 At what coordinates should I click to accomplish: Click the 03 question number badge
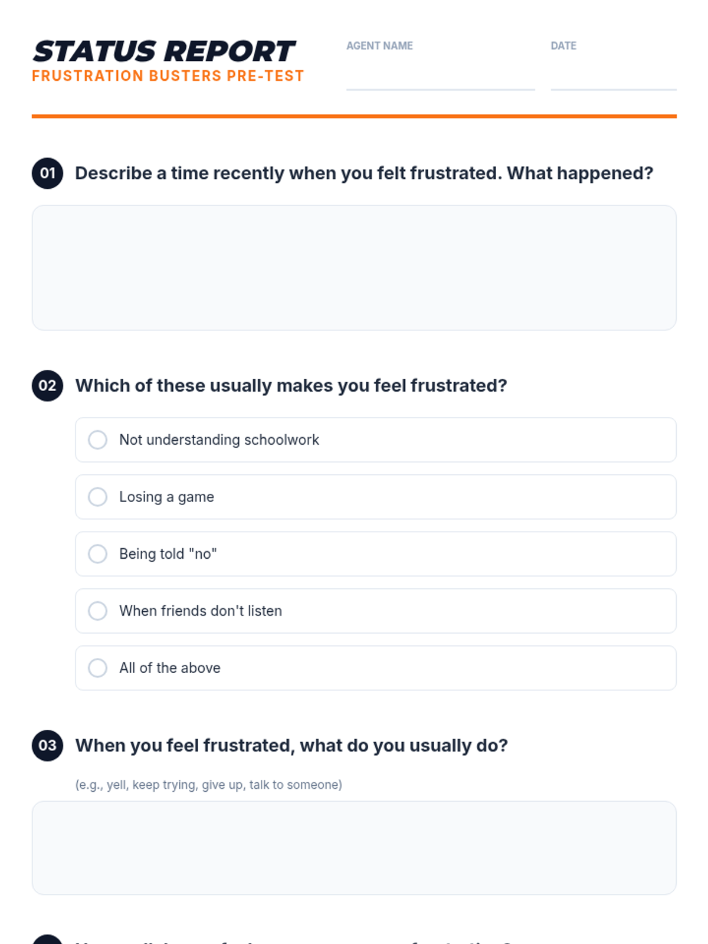click(47, 746)
